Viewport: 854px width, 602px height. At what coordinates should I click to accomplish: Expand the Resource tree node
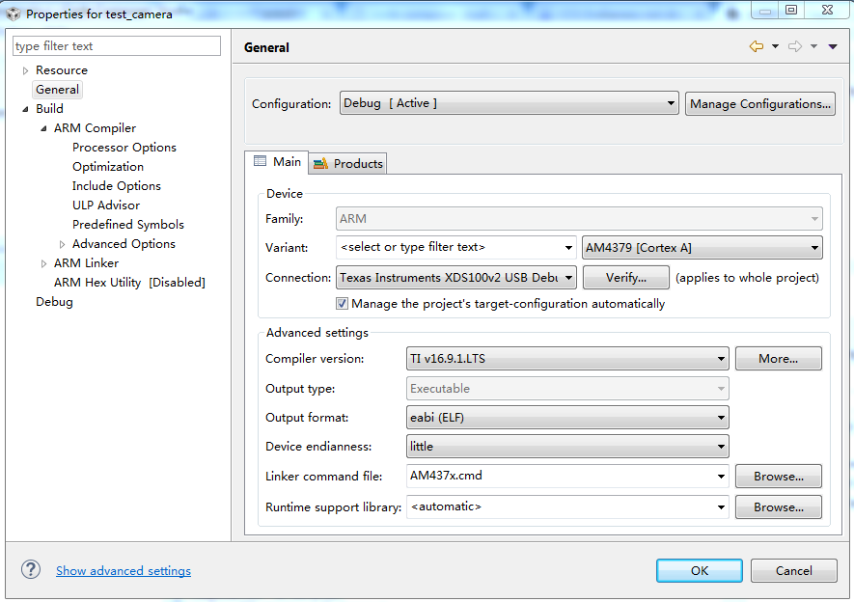tap(25, 70)
